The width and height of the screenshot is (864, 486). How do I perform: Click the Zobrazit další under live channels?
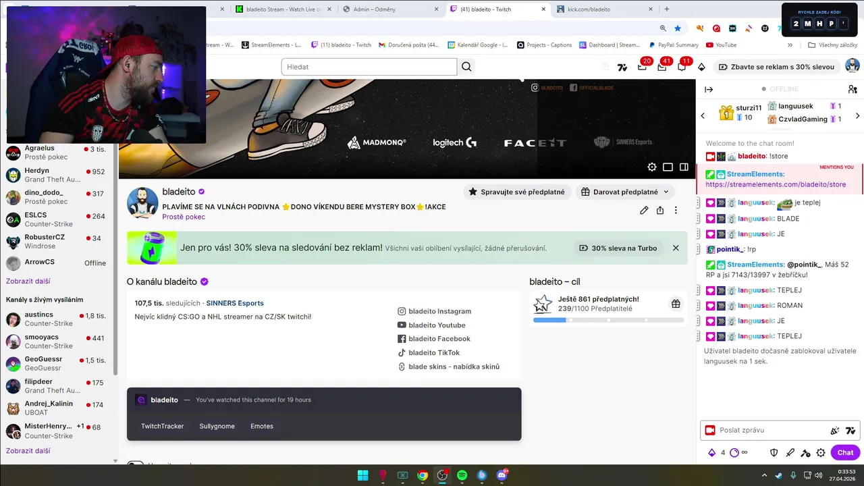(x=28, y=450)
